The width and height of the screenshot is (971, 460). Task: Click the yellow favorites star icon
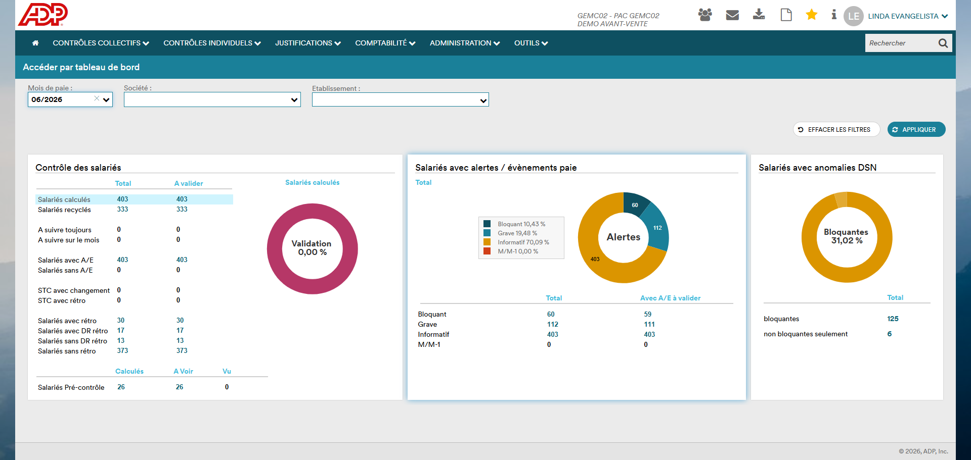click(812, 15)
